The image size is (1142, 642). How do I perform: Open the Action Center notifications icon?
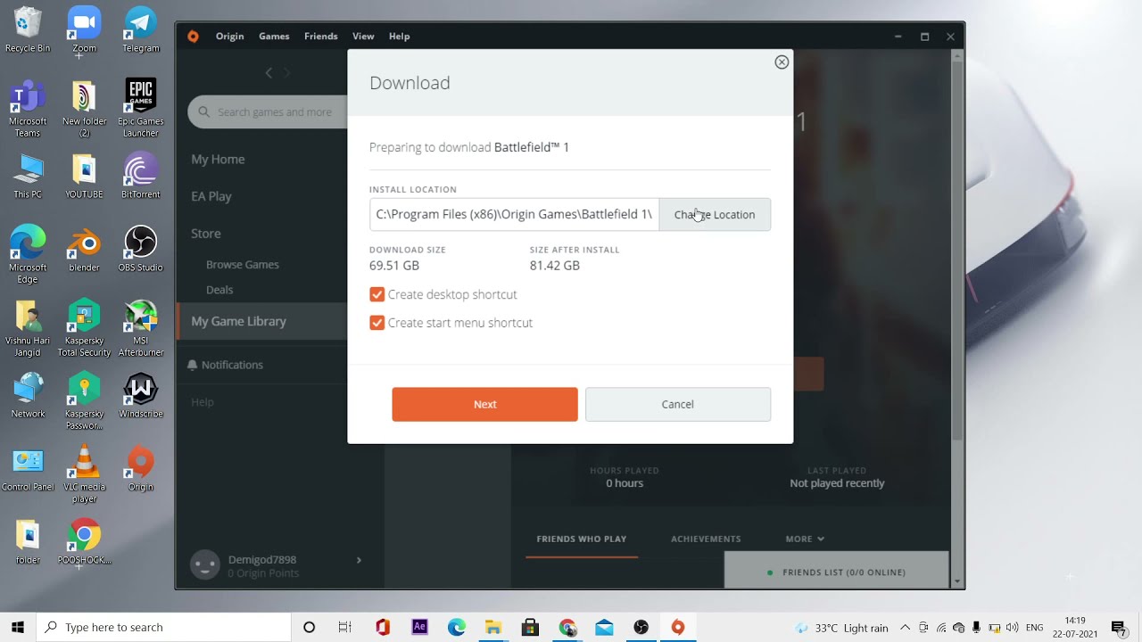[1119, 627]
